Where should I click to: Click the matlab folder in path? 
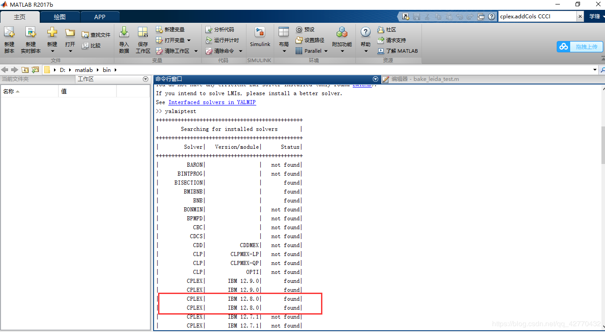tap(84, 70)
